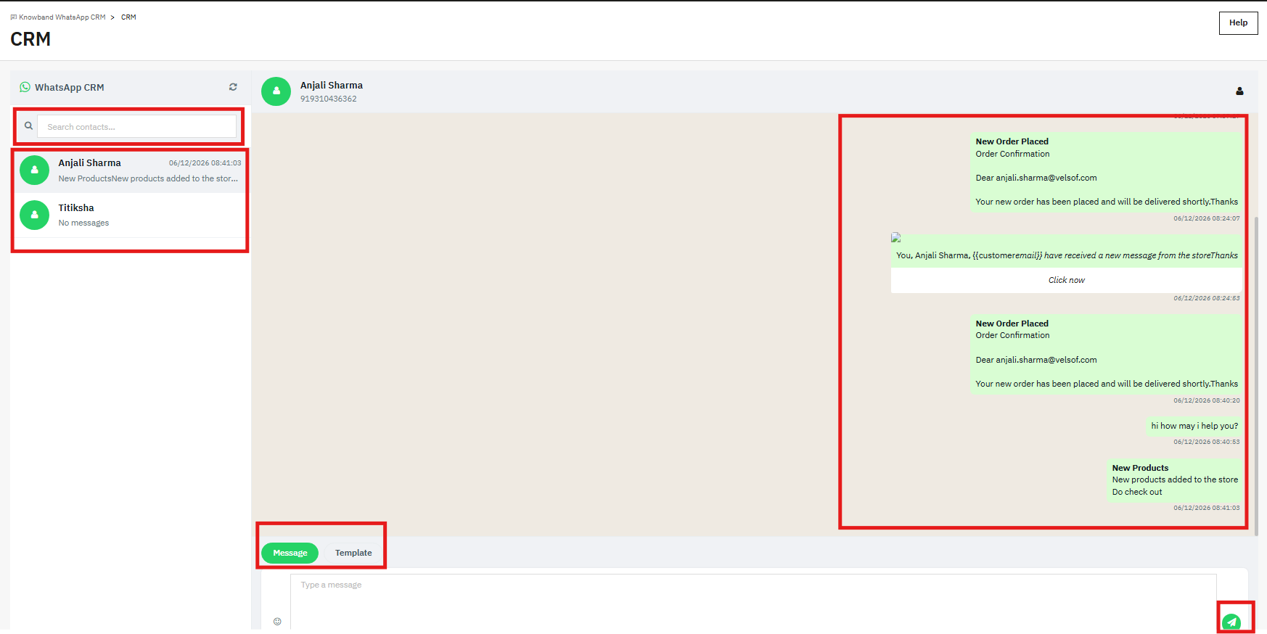The width and height of the screenshot is (1267, 634).
Task: Click the 'No messages' text under Titiksha
Action: [x=83, y=223]
